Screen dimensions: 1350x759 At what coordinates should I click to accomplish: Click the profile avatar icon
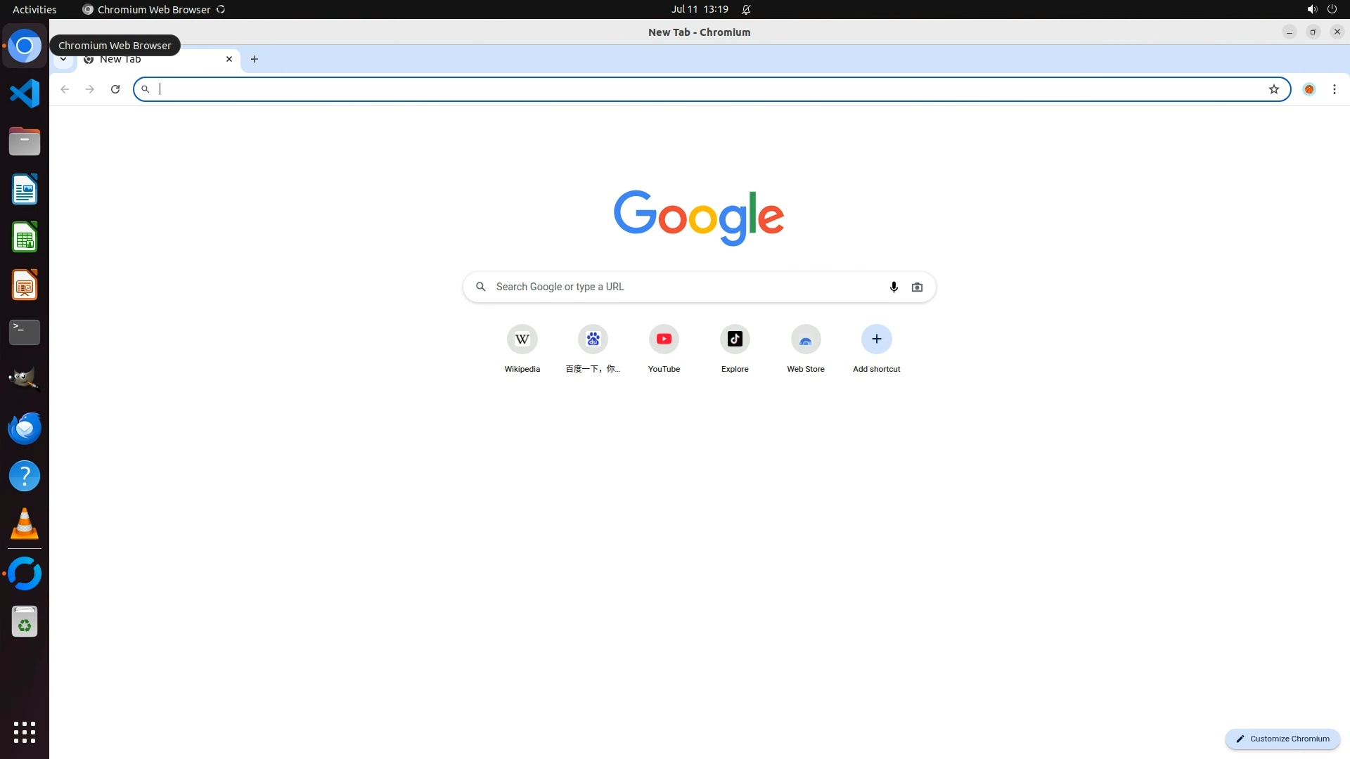pyautogui.click(x=1309, y=89)
